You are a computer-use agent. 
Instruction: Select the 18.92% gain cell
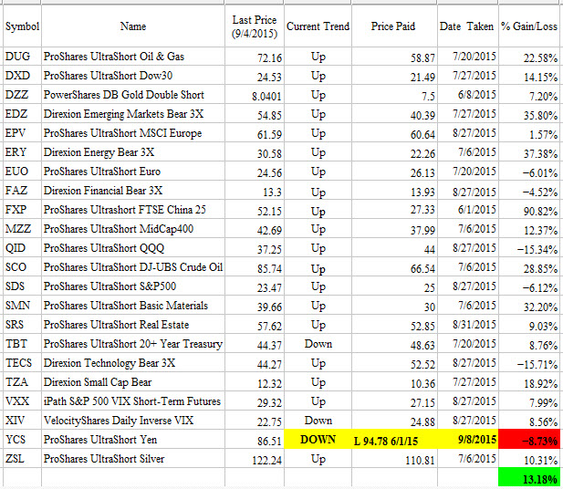click(530, 381)
